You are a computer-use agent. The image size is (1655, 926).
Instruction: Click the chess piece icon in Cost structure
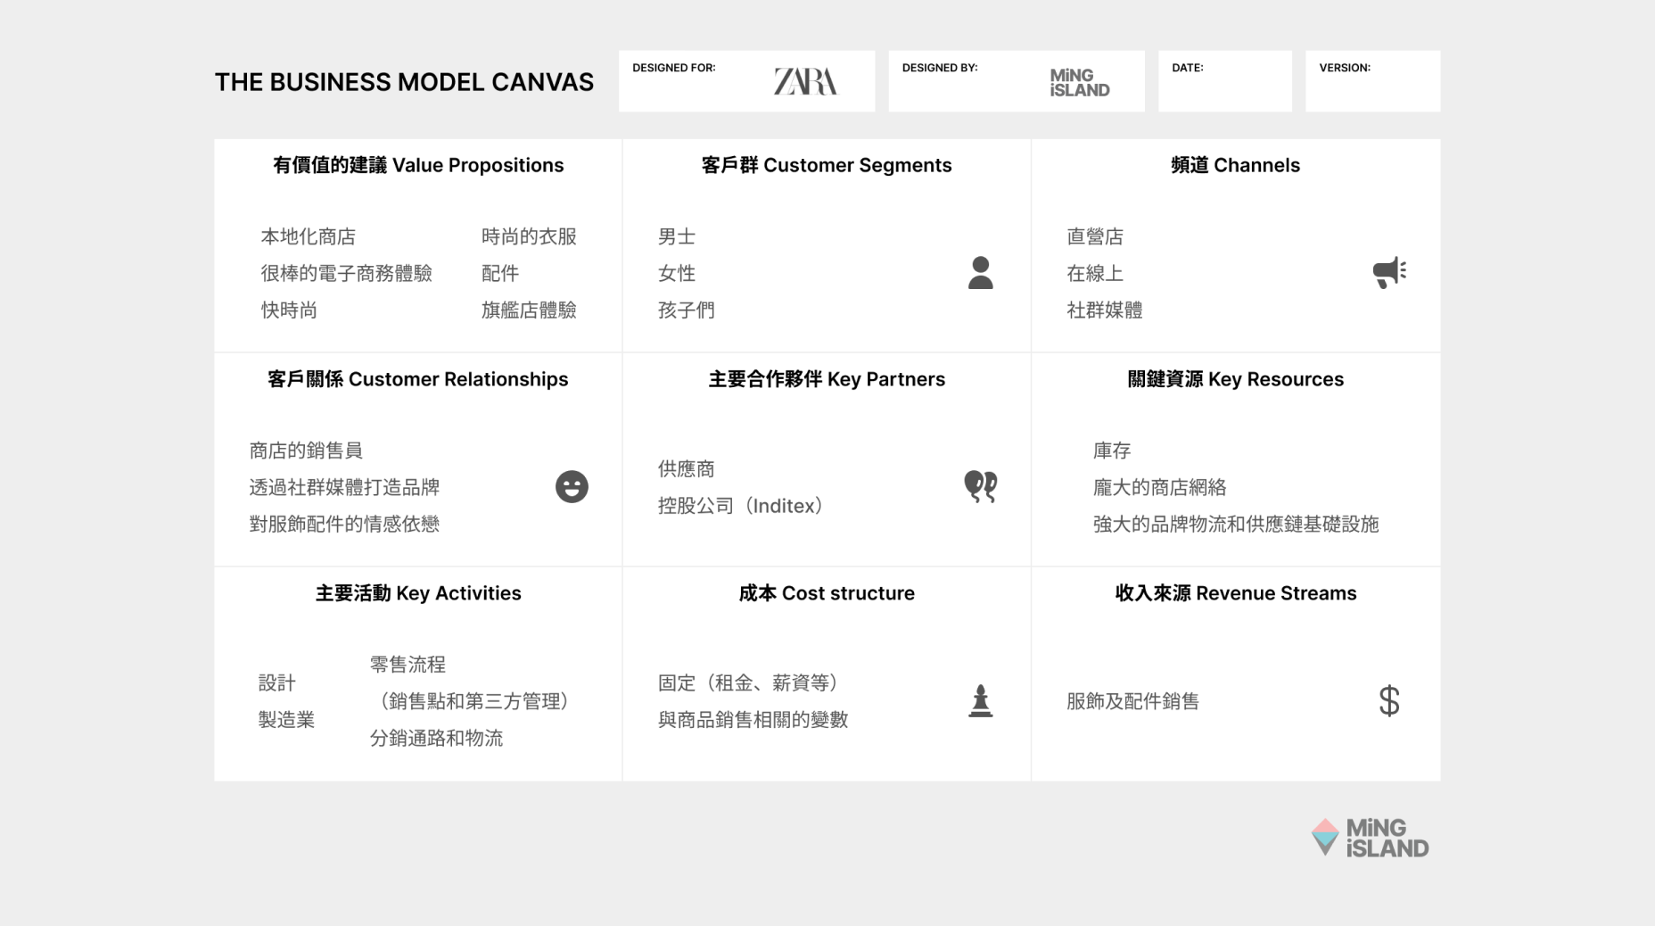(980, 701)
